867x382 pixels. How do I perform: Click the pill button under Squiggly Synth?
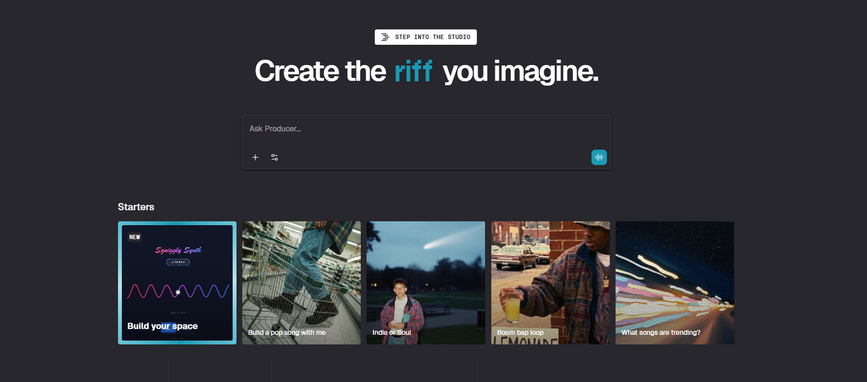178,262
